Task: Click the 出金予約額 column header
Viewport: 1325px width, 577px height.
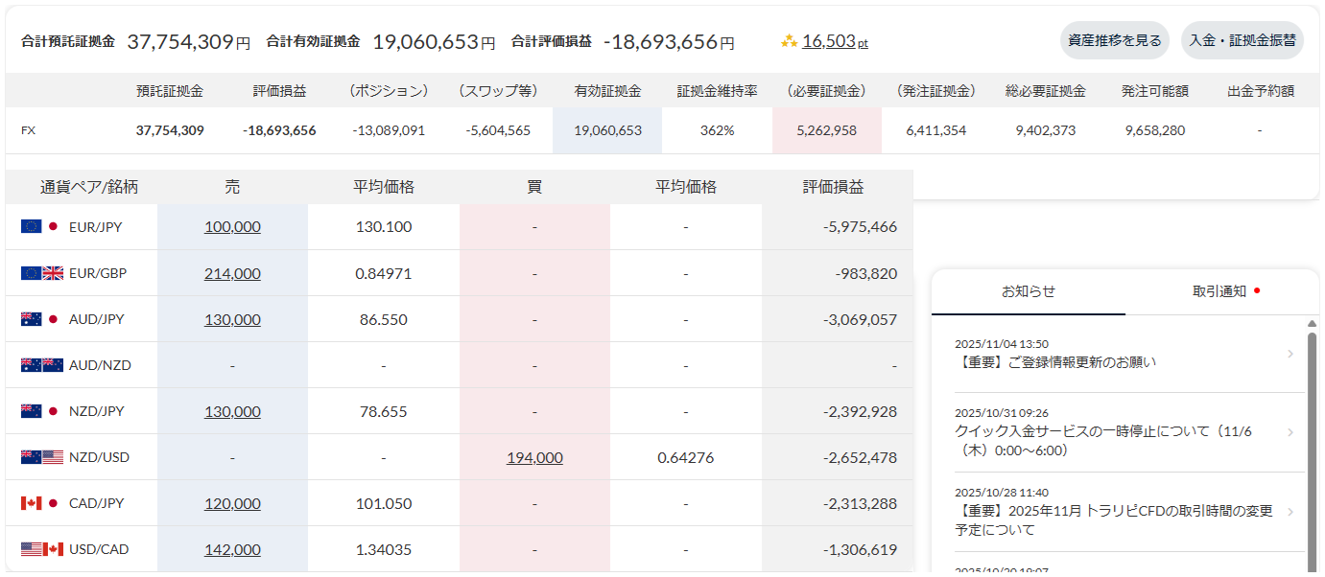Action: (x=1261, y=91)
